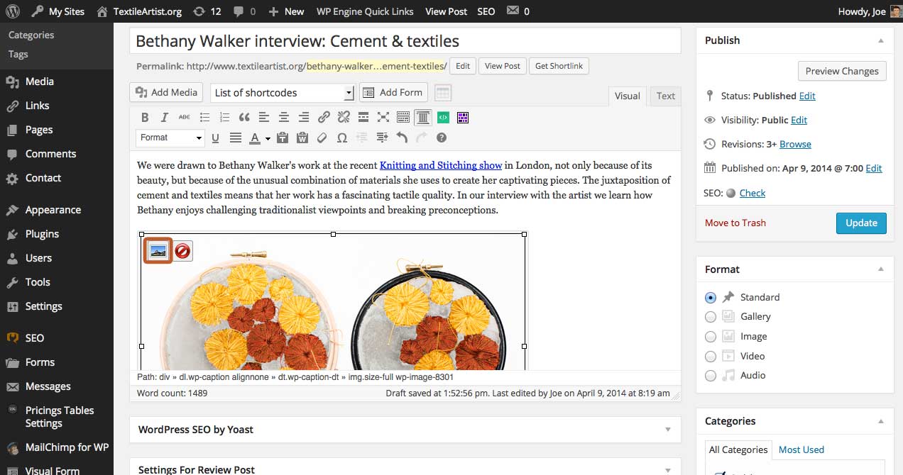Viewport: 903px width, 475px height.
Task: Click Move to Trash link
Action: (735, 223)
